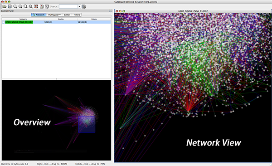The width and height of the screenshot is (272, 166).
Task: Click the HPRD_SINGLE_PSIMI_010107 network view title bar
Action: click(193, 11)
